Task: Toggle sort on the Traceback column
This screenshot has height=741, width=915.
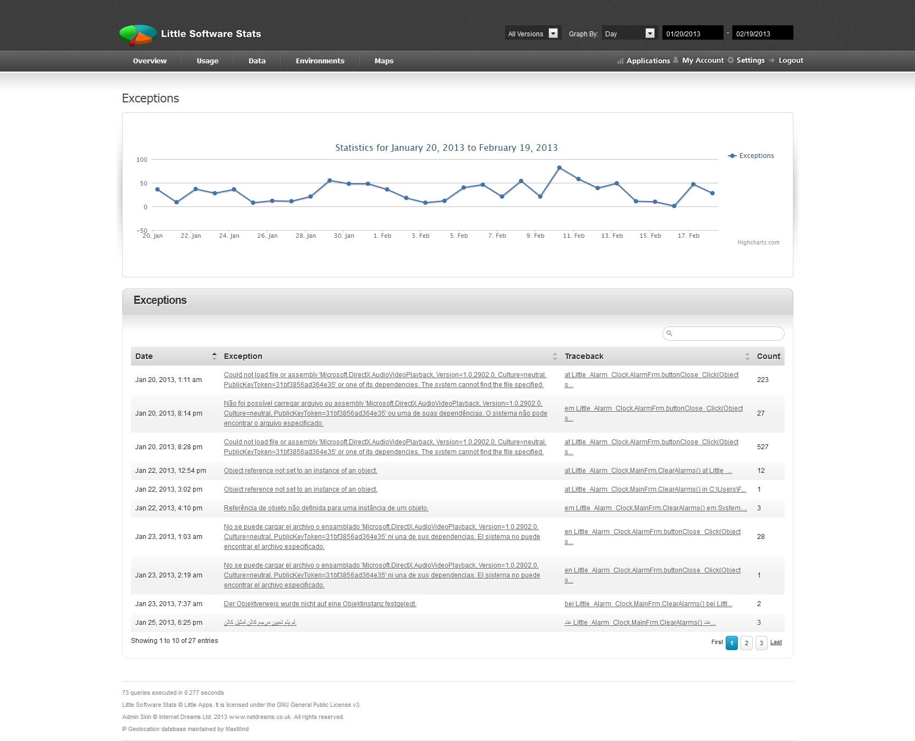Action: tap(747, 356)
